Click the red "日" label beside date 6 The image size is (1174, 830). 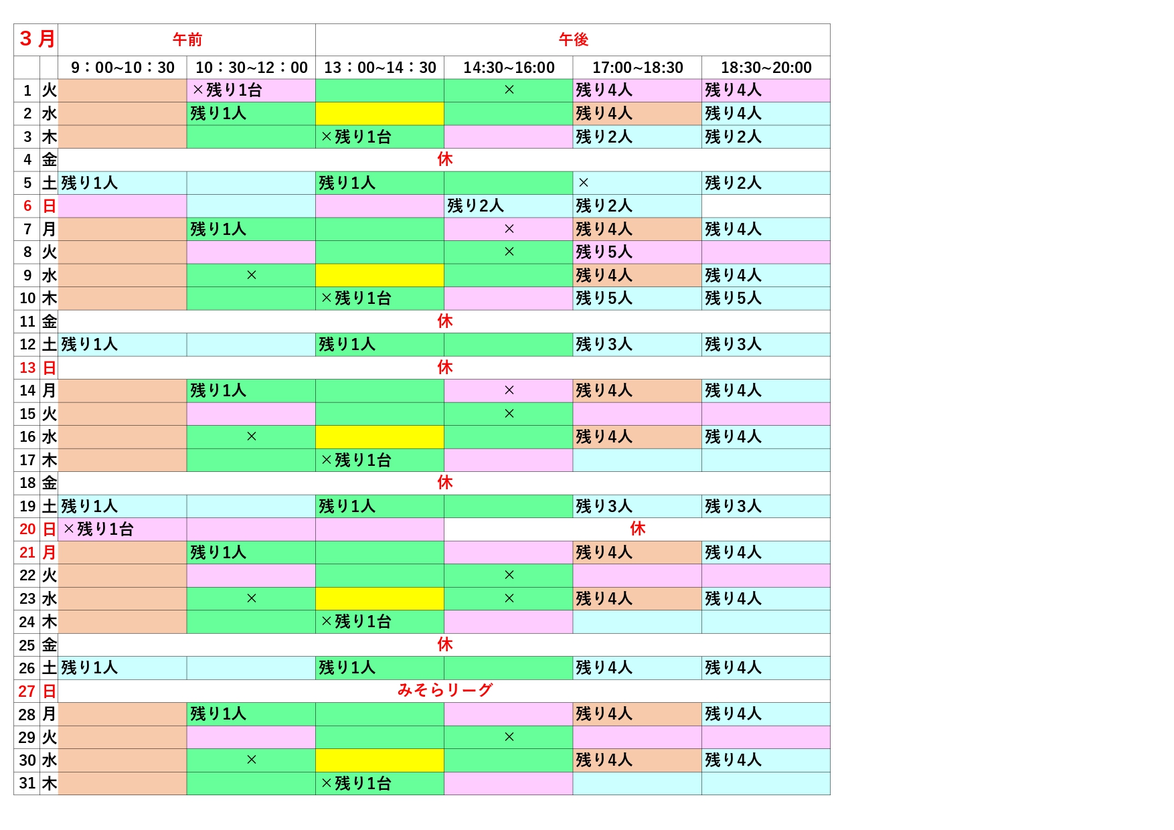tap(49, 206)
